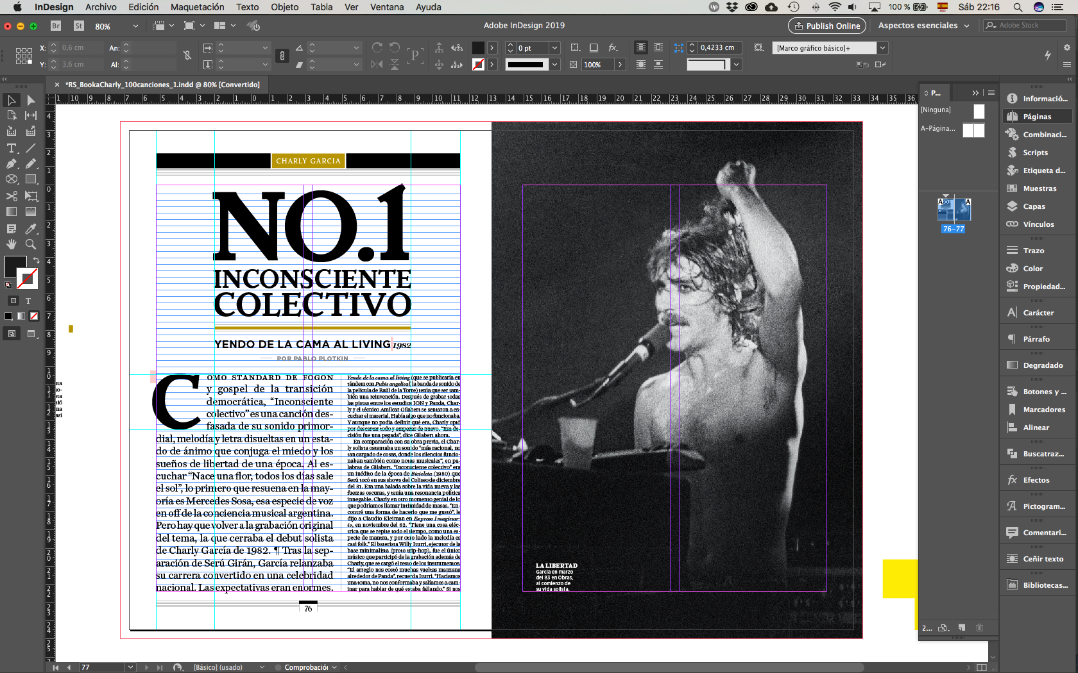Open page number 77 dropdown in status bar
This screenshot has width=1078, height=673.
[130, 667]
